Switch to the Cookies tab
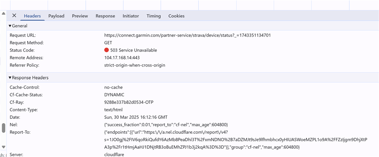 (x=176, y=16)
